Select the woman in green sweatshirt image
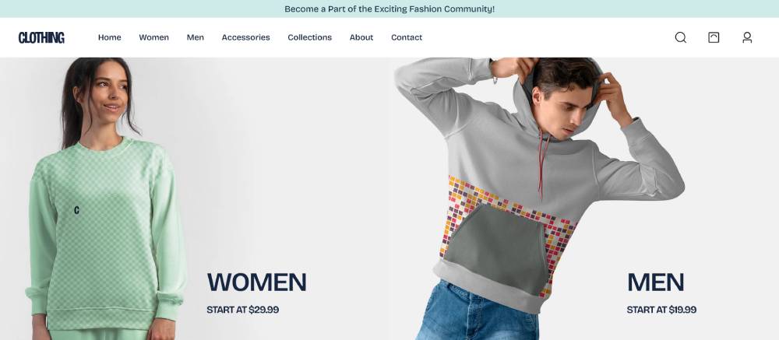The image size is (779, 340). pyautogui.click(x=107, y=198)
